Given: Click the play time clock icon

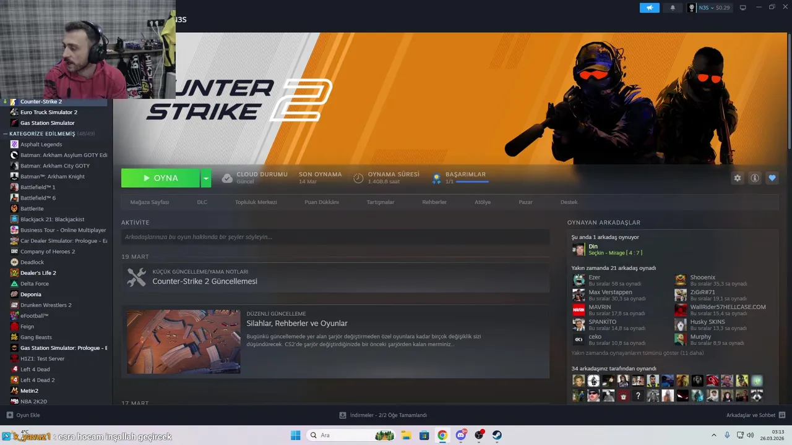Looking at the screenshot, I should (x=358, y=178).
